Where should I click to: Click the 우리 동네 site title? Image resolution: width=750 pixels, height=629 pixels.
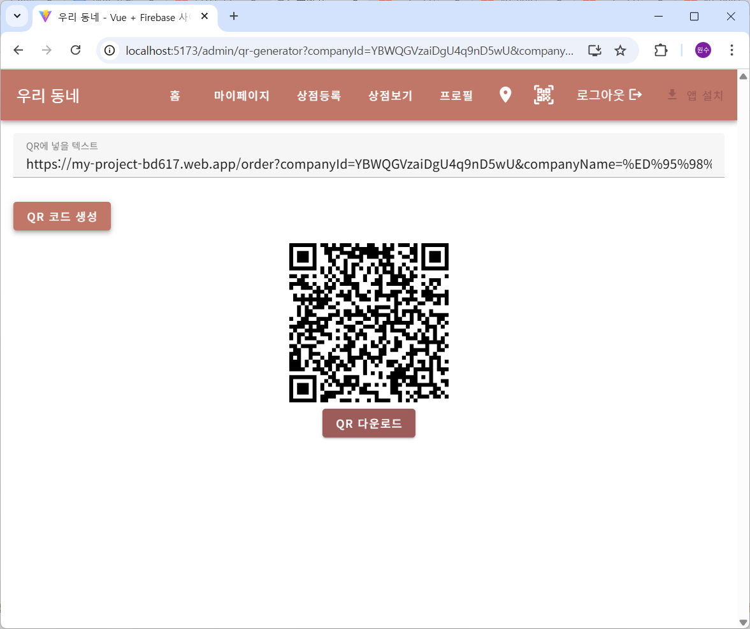tap(48, 95)
